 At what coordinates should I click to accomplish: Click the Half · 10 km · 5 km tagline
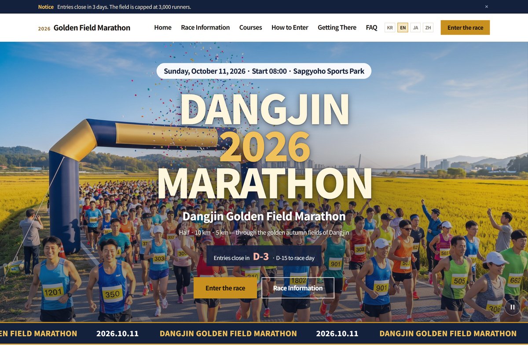pyautogui.click(x=264, y=232)
